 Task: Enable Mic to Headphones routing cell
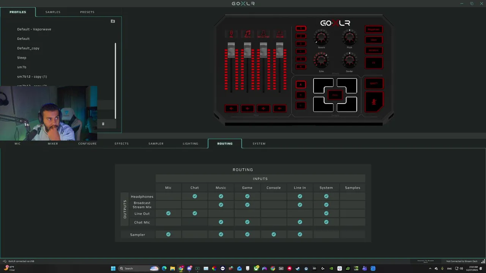pyautogui.click(x=168, y=196)
